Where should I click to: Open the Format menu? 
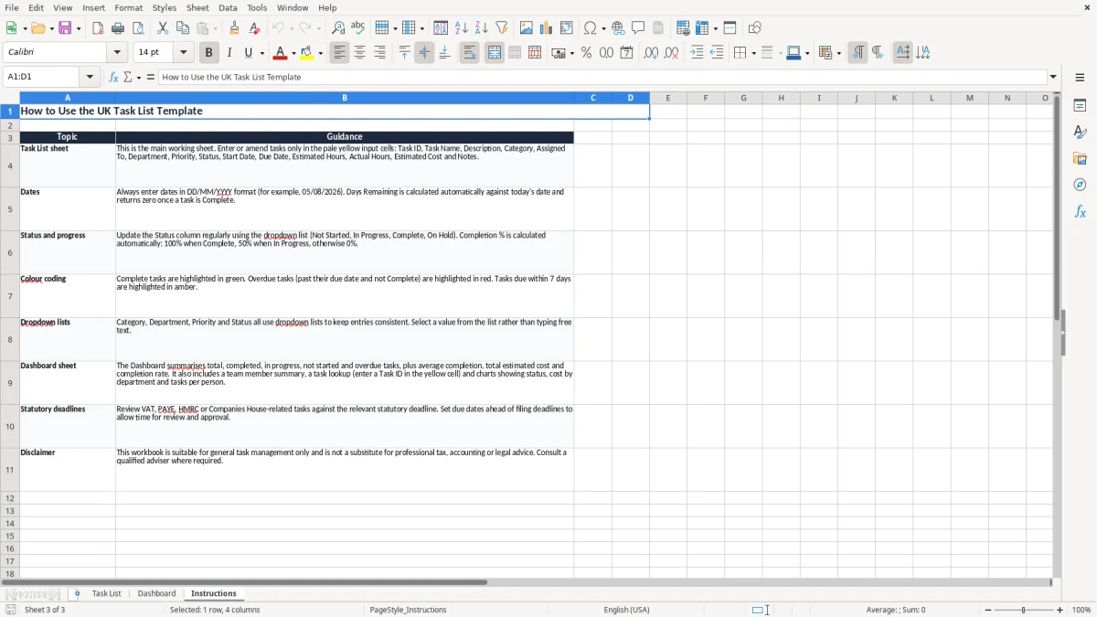[x=129, y=7]
